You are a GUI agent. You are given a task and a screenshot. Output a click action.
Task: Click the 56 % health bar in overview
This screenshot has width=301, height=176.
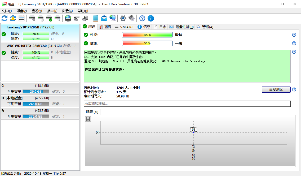pos(147,43)
